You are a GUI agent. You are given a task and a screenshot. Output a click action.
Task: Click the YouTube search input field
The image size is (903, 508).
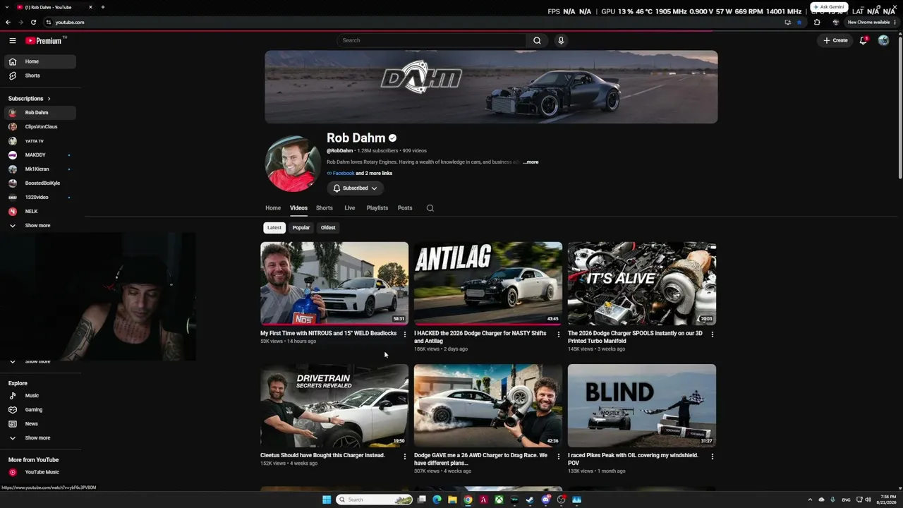[431, 40]
